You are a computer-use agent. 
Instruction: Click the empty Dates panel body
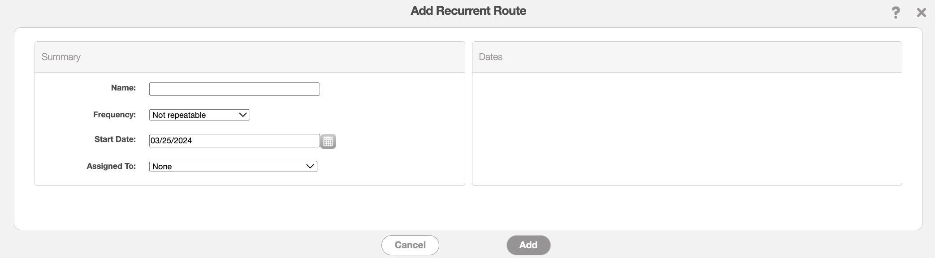pos(687,129)
